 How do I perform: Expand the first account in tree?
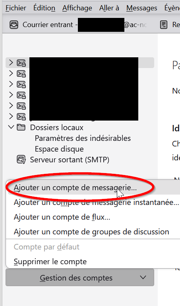pyautogui.click(x=11, y=62)
